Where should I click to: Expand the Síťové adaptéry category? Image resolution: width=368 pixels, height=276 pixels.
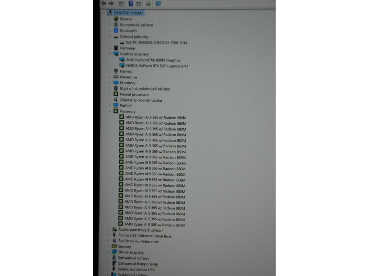(108, 252)
